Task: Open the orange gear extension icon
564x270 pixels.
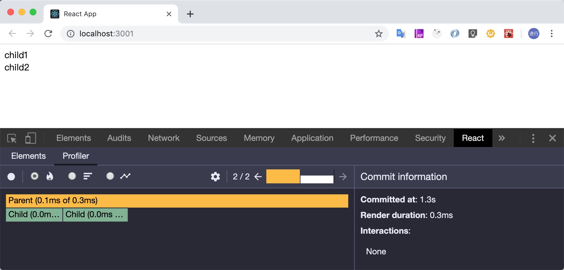Action: coord(491,34)
